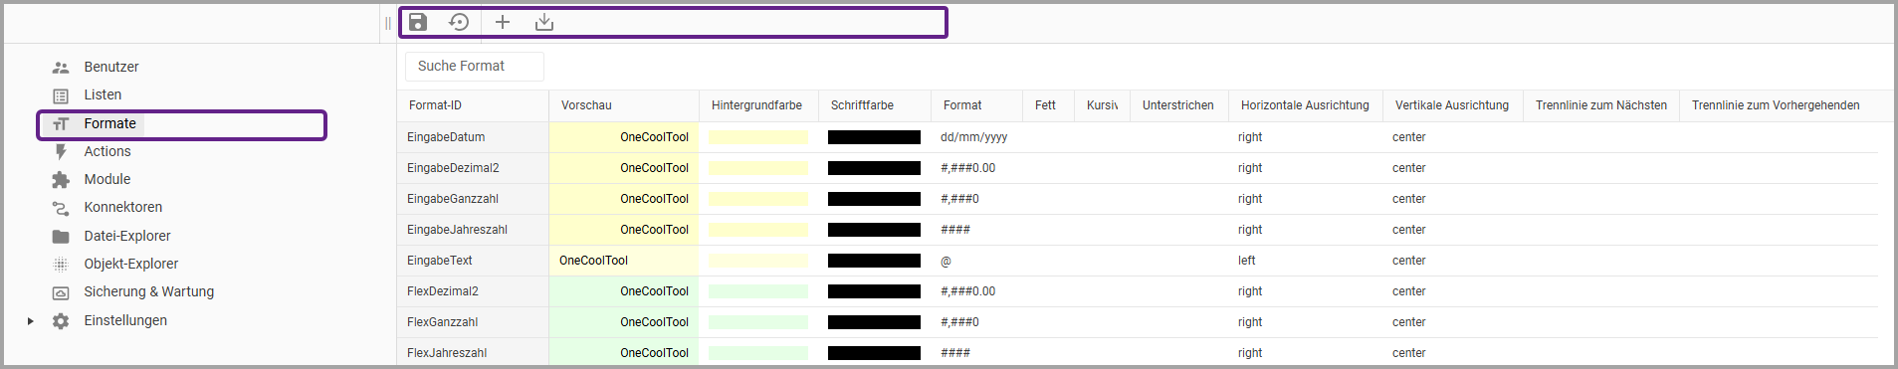The width and height of the screenshot is (1898, 369).
Task: Click the Benutzer people icon
Action: (61, 68)
